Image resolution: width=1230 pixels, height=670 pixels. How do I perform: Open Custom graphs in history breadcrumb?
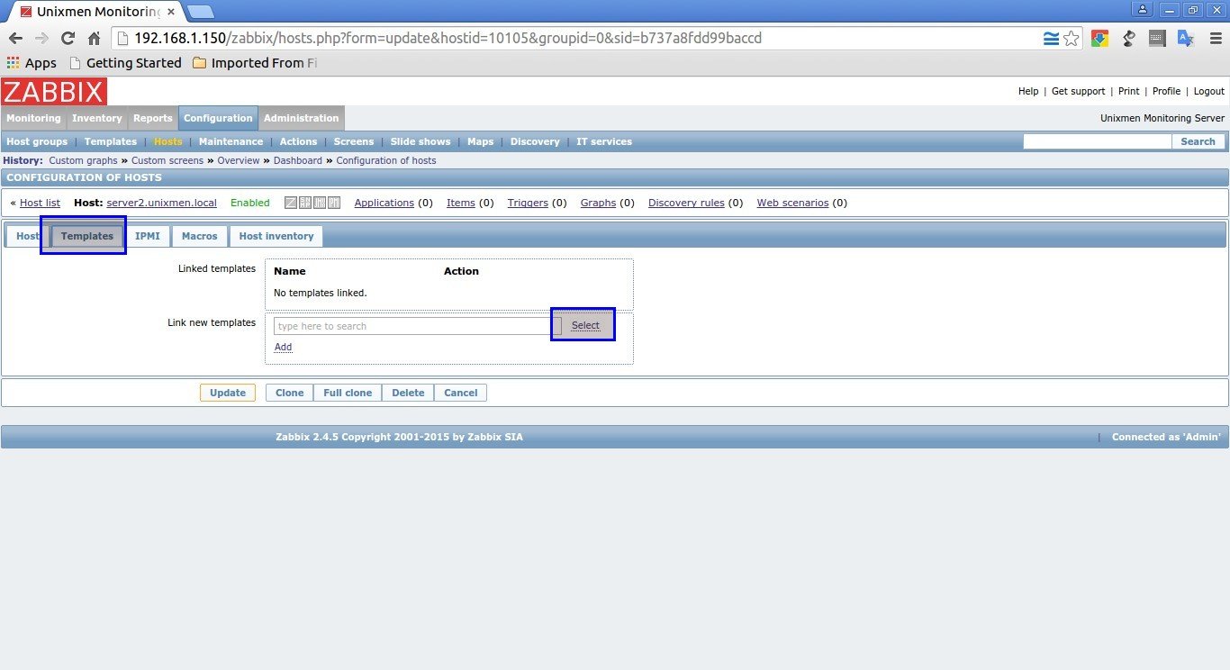pos(83,160)
